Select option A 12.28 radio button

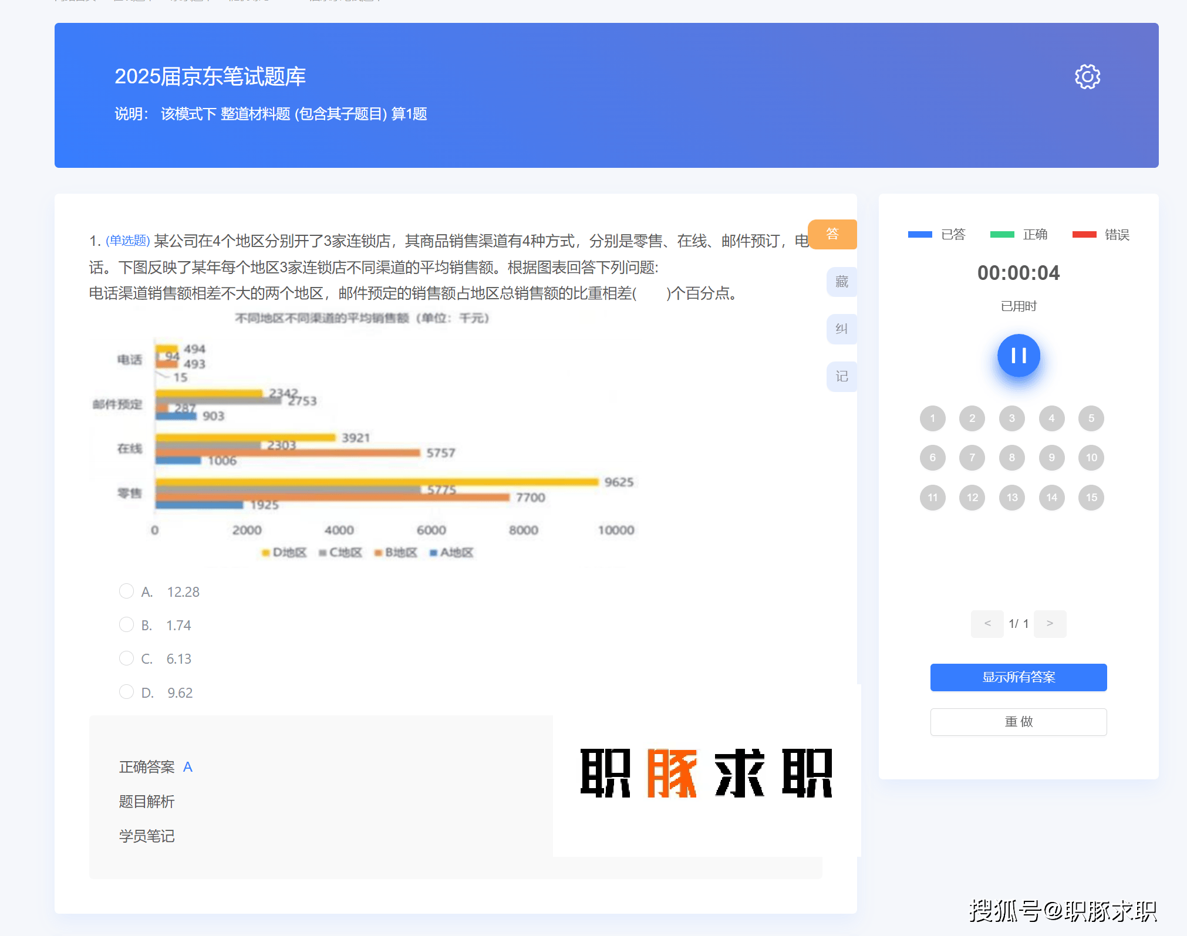(x=126, y=591)
